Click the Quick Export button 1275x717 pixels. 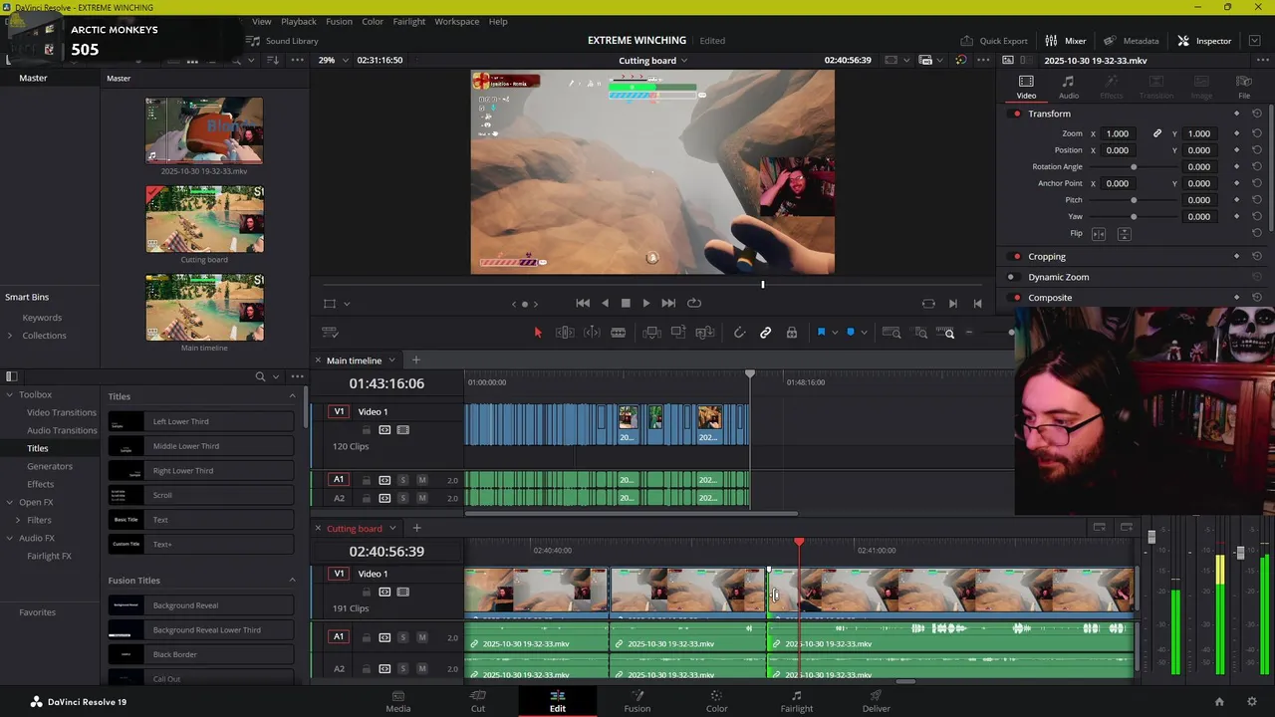[x=994, y=41]
